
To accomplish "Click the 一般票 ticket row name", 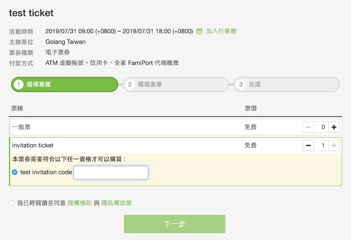I will pos(21,127).
